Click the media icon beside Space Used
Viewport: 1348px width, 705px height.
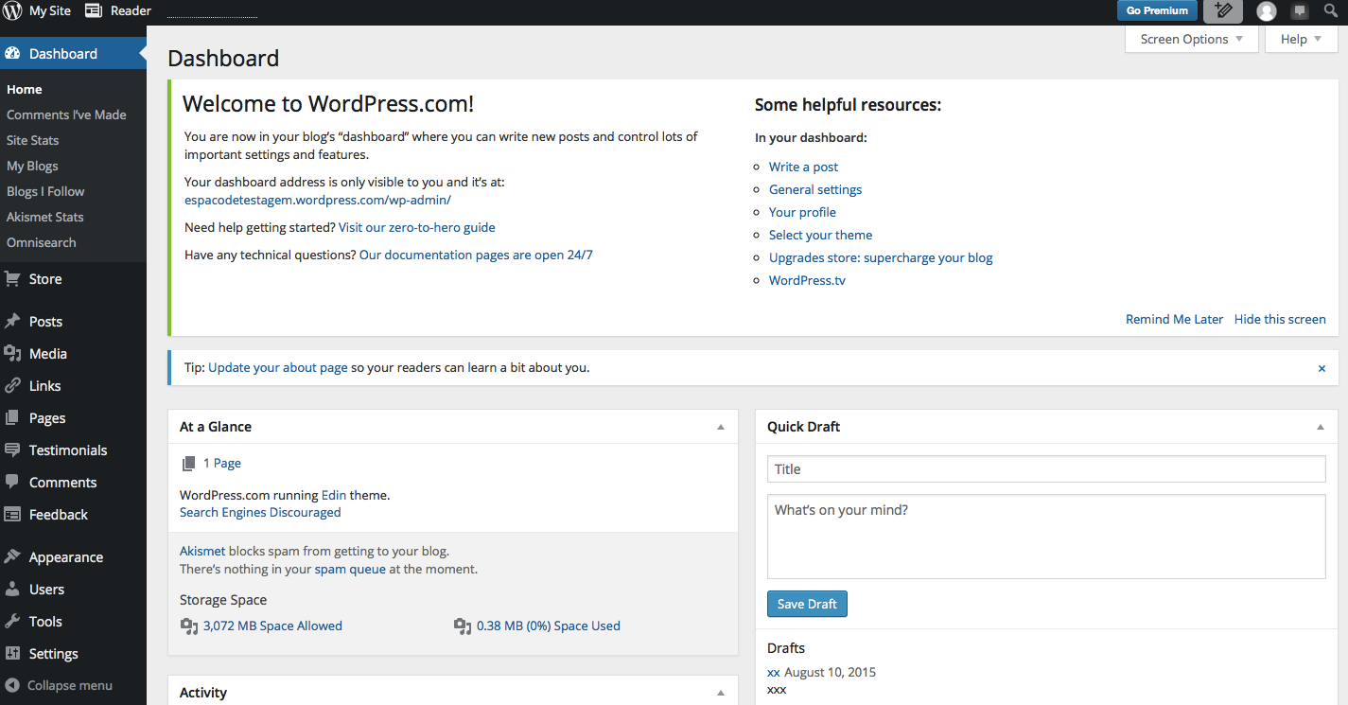[x=463, y=626]
